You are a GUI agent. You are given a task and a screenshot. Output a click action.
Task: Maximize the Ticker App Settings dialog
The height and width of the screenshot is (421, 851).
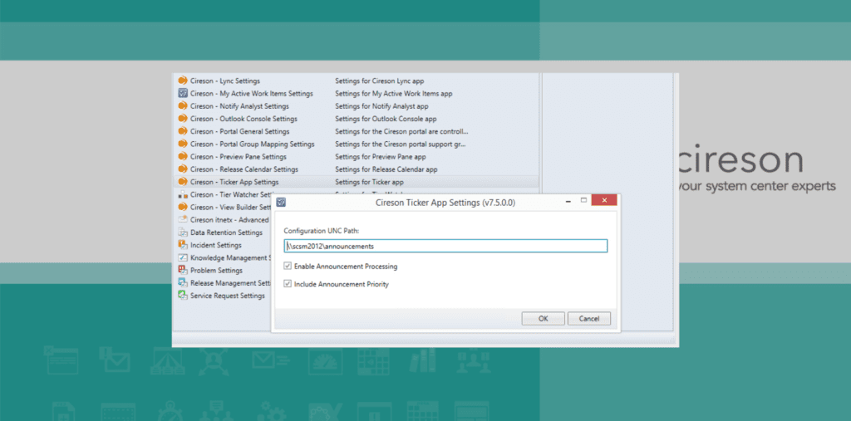(x=584, y=201)
